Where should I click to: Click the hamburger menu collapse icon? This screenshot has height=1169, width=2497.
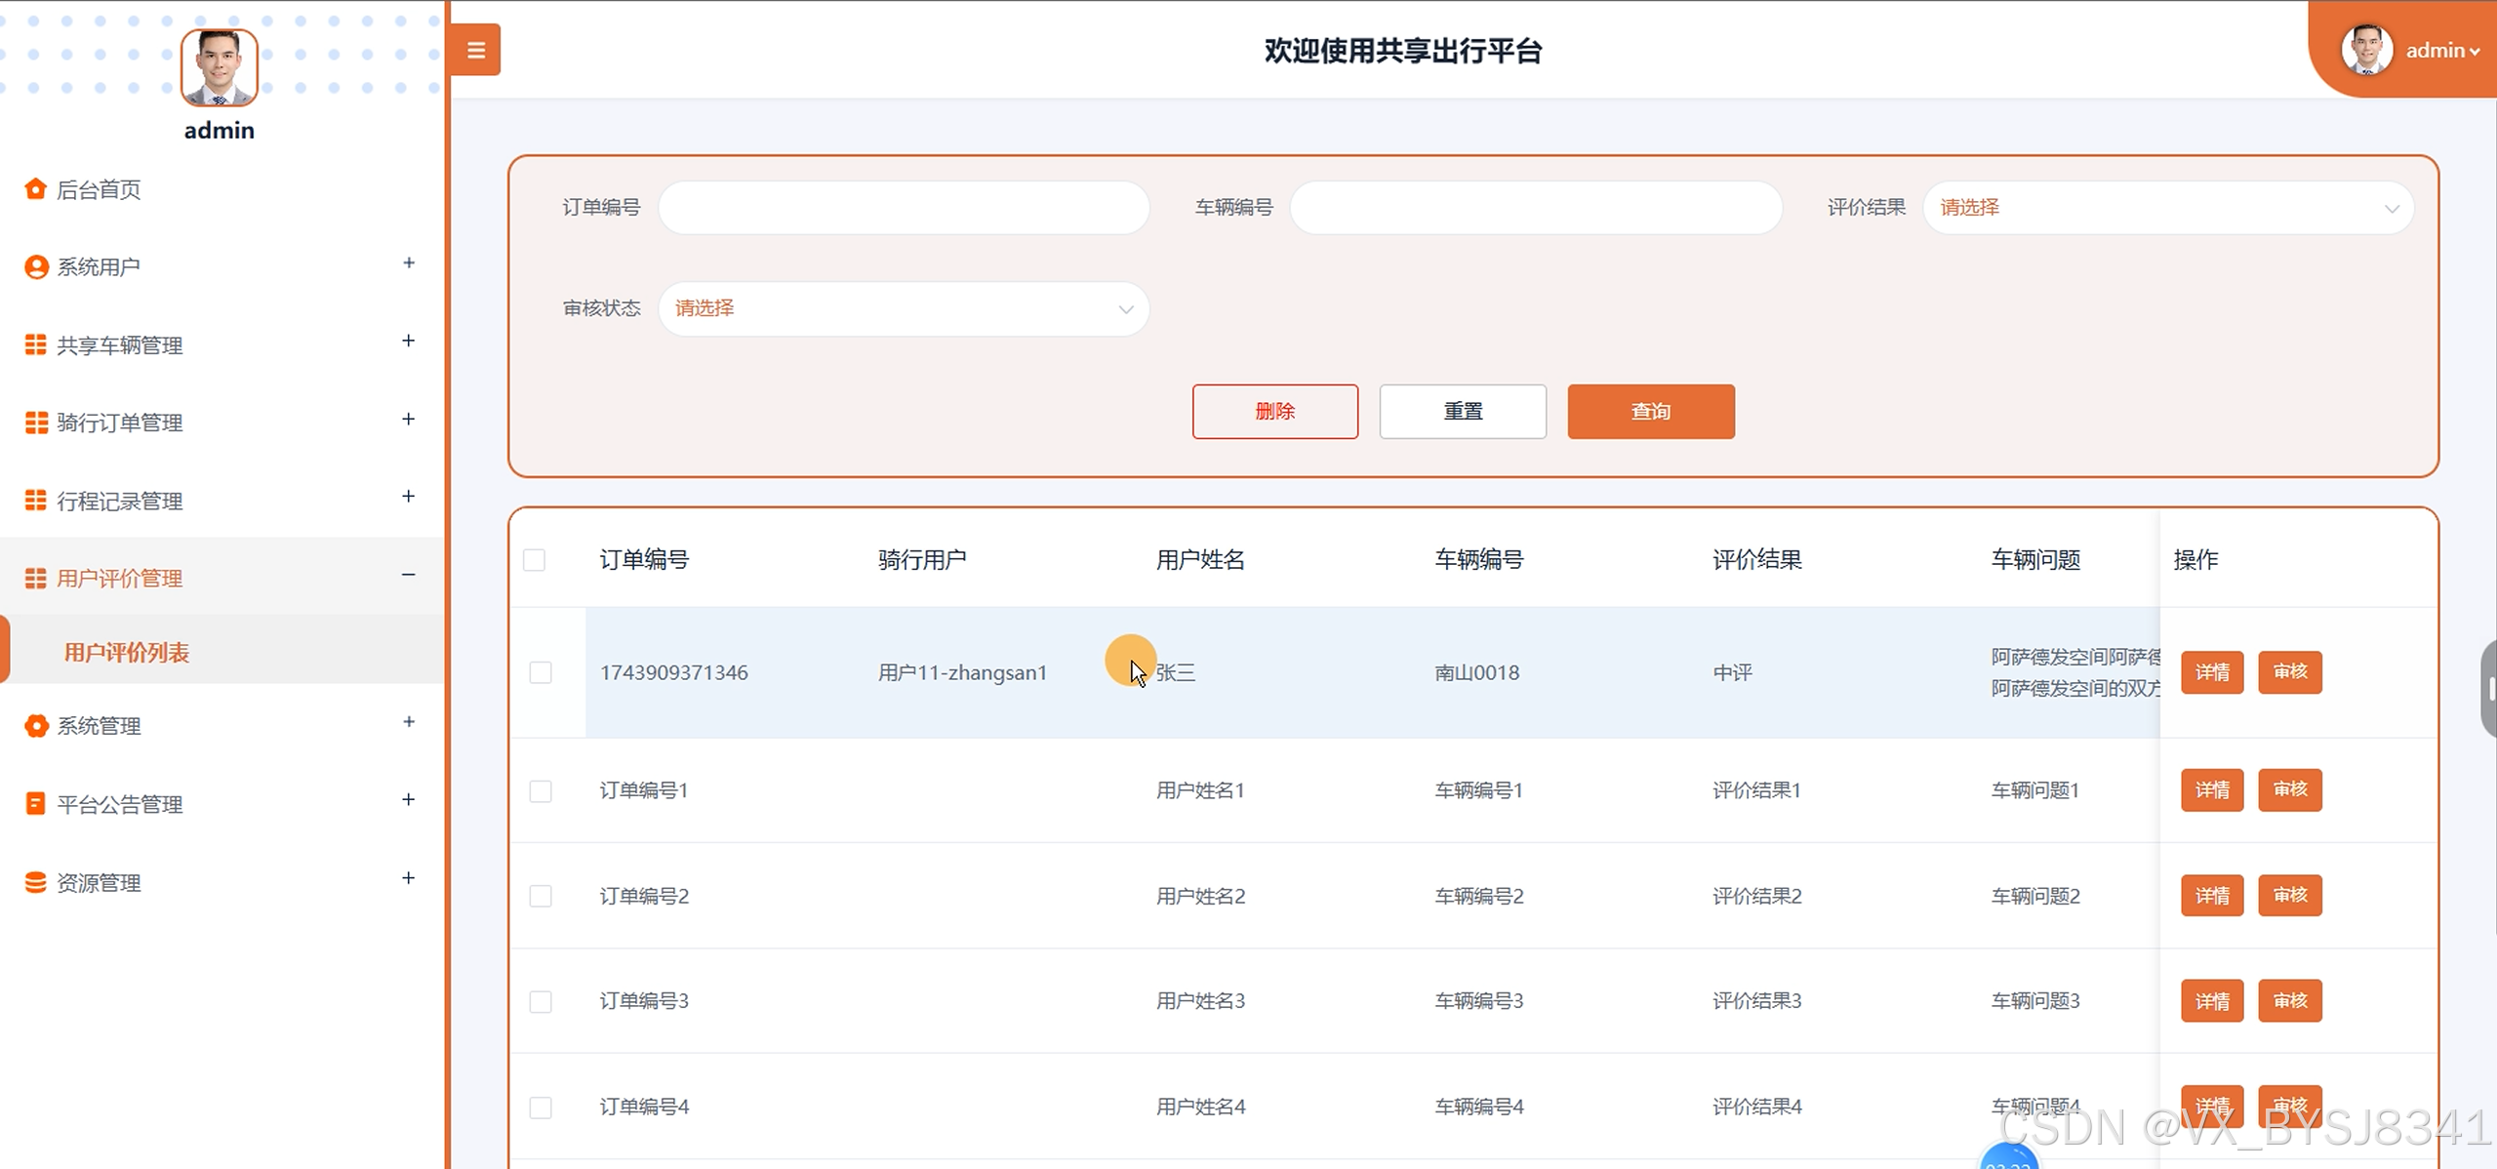pos(475,50)
